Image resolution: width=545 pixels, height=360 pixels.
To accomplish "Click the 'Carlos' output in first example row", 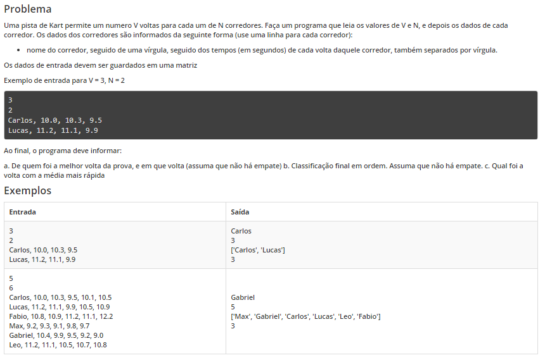I will point(241,231).
